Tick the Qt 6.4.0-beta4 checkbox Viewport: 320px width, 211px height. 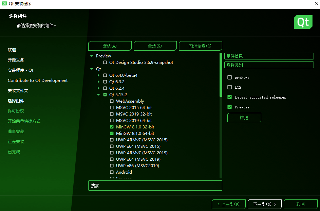point(105,75)
